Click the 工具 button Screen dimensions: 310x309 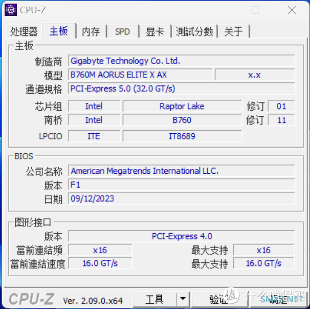click(x=155, y=299)
